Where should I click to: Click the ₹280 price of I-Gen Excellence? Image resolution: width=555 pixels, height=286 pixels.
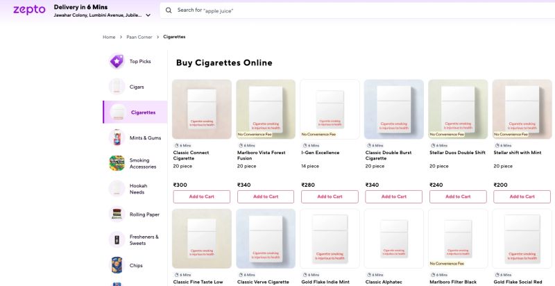[x=308, y=185]
